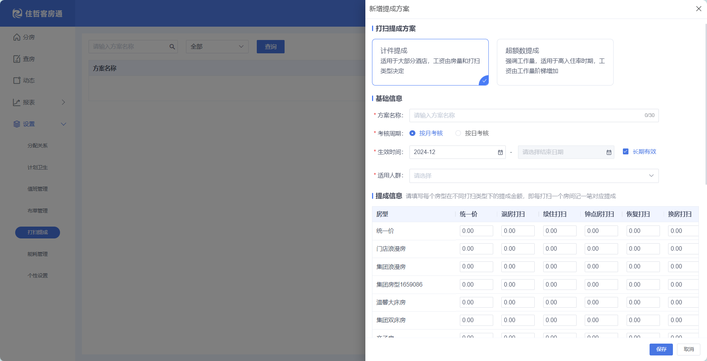Click 统一价 row 退房打扫 amount field
The height and width of the screenshot is (361, 707).
[518, 231]
